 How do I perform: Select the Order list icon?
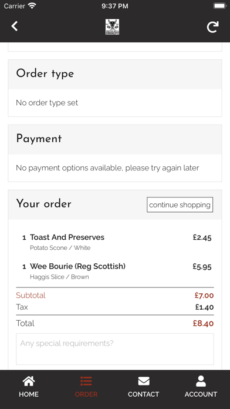86,381
